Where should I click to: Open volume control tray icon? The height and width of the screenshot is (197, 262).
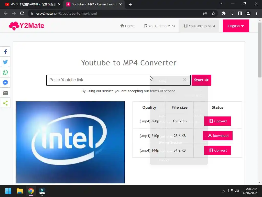point(237,191)
